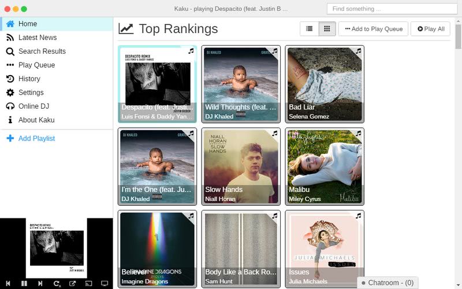The height and width of the screenshot is (289, 462).
Task: Click music note icon on Despacito card
Action: pos(191,51)
